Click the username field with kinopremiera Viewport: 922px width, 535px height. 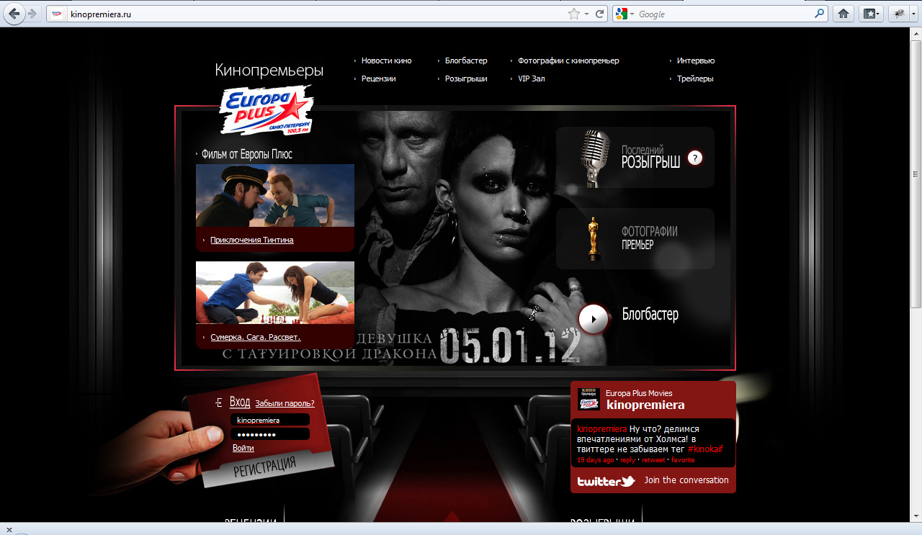click(270, 420)
